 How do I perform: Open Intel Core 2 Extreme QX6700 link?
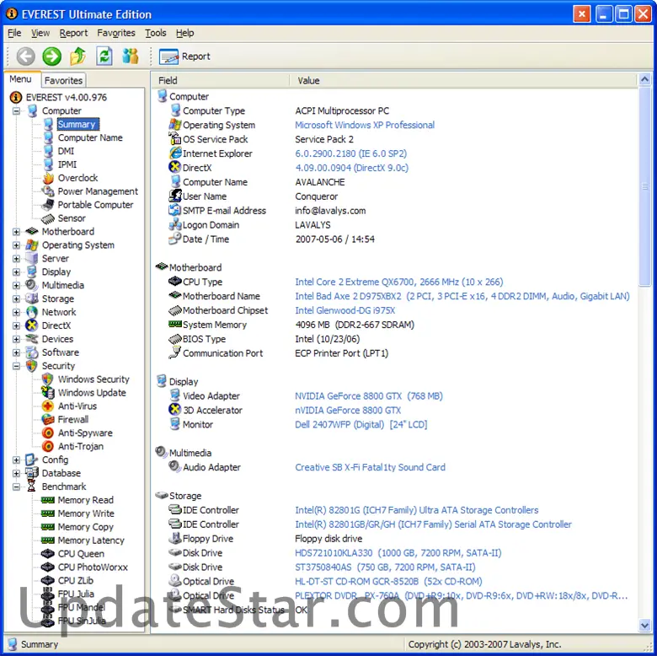point(399,282)
